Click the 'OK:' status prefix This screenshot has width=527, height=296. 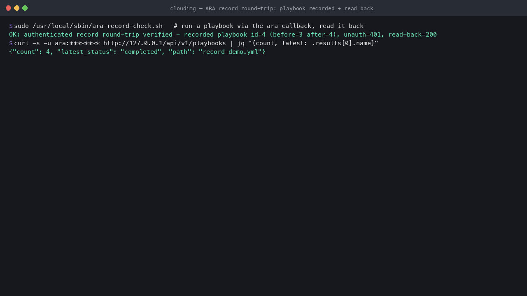tap(14, 35)
